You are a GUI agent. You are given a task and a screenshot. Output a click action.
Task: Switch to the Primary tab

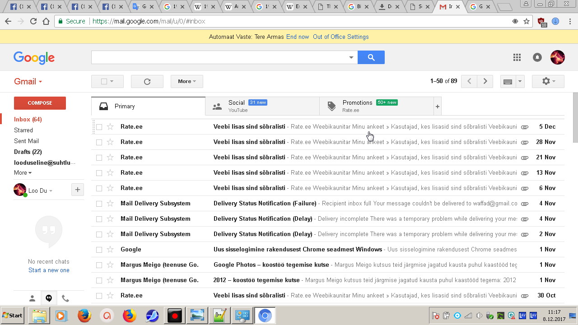(148, 107)
